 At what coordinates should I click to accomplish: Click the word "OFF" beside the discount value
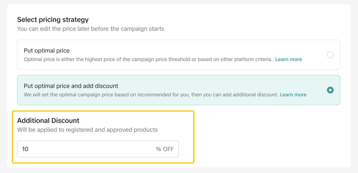168,149
